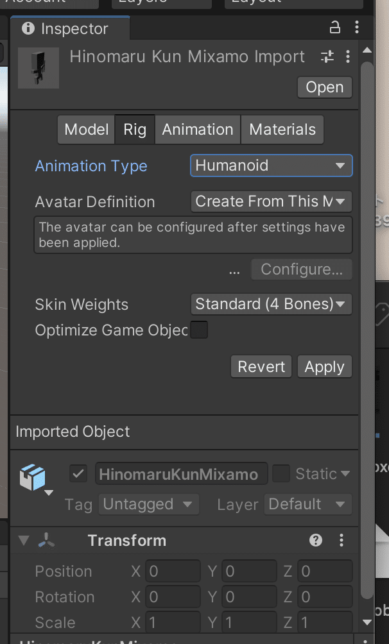This screenshot has height=644, width=389.
Task: Click the Animation Type label
Action: click(91, 166)
